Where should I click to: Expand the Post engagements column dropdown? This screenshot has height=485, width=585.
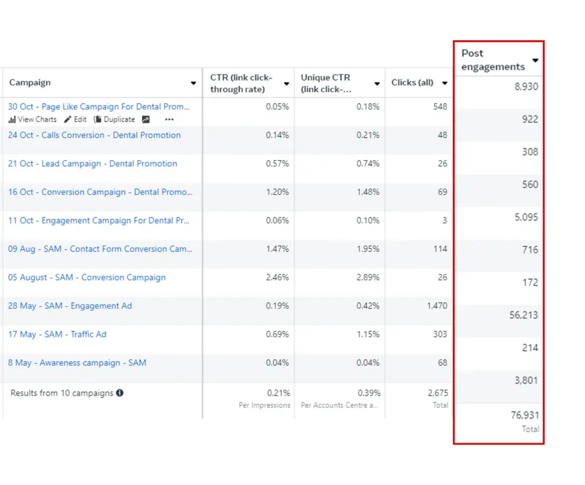click(x=535, y=61)
